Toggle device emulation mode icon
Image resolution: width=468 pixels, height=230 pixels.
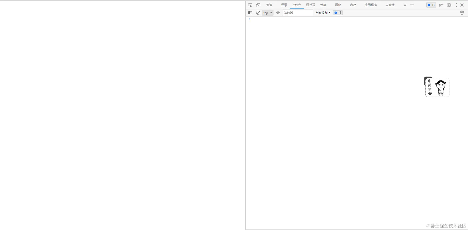[x=258, y=5]
